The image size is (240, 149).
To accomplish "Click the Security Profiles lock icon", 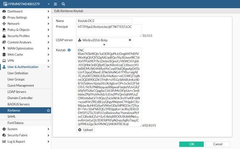I will [x=4, y=36].
